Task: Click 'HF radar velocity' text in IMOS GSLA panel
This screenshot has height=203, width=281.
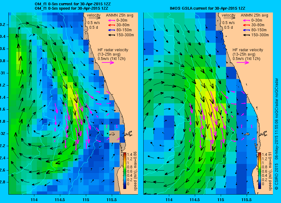Action: click(x=248, y=50)
